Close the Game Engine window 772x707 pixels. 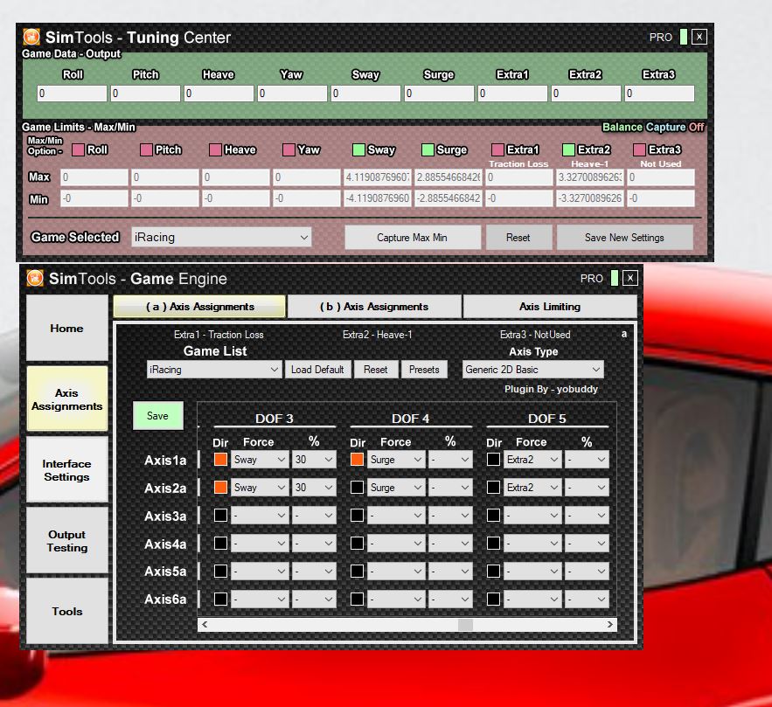click(630, 278)
